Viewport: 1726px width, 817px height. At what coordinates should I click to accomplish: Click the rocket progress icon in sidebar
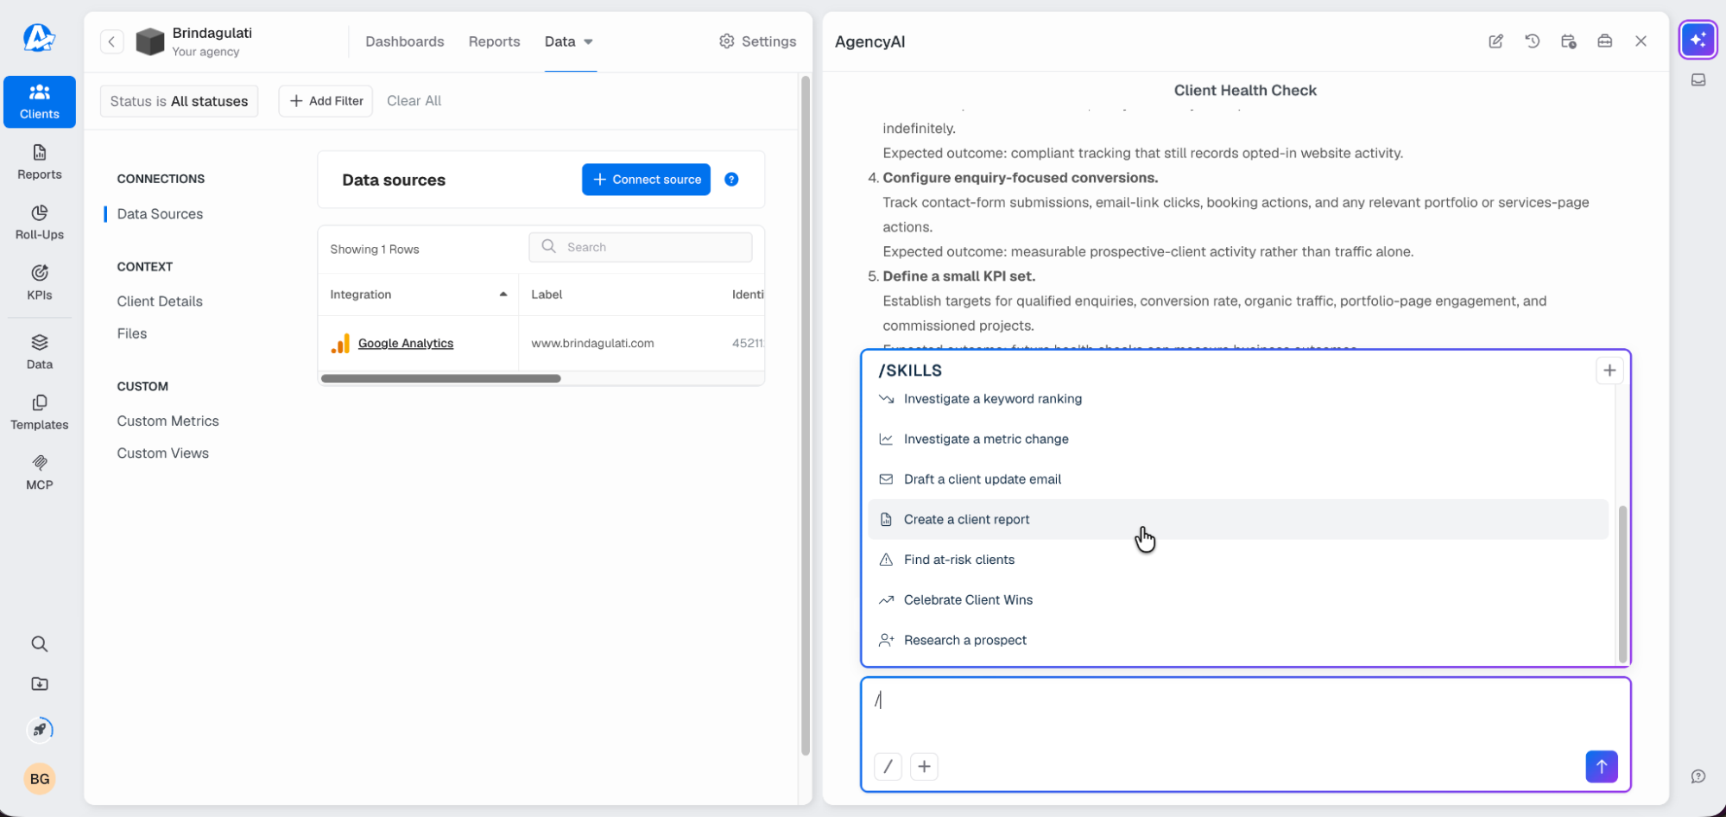[40, 730]
